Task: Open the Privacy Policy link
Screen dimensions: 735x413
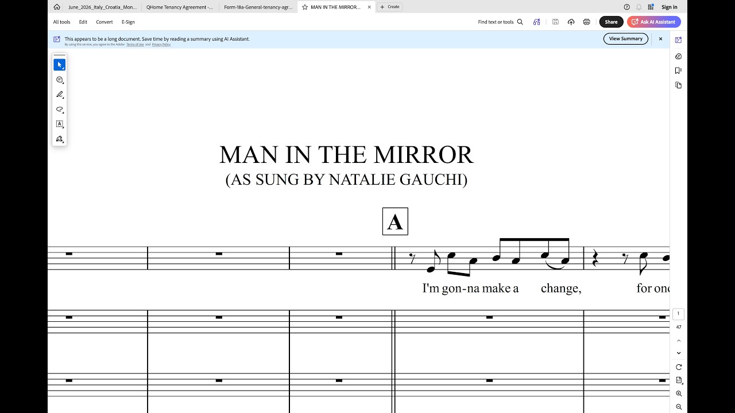Action: 161,44
